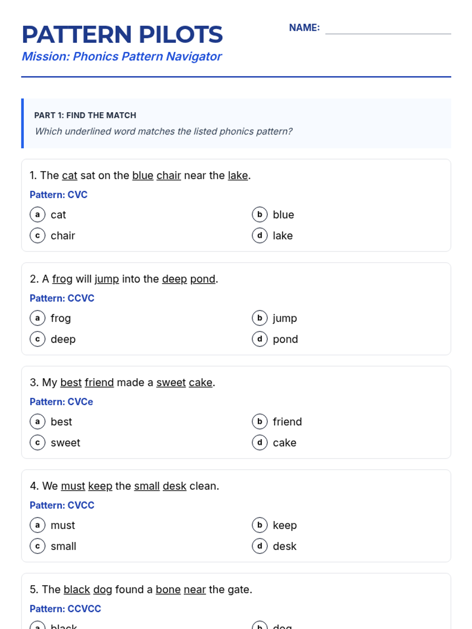Pick option c 'chair' in question 1

(x=37, y=235)
